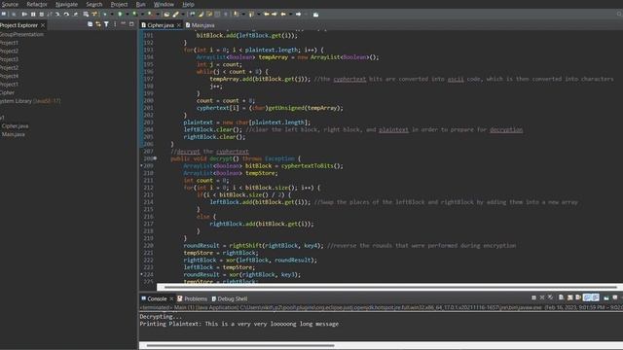Toggle console Word Wrap
The height and width of the screenshot is (350, 623).
click(578, 297)
